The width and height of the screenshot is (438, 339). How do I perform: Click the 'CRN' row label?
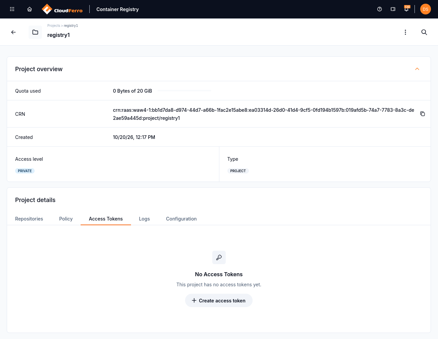pos(20,114)
